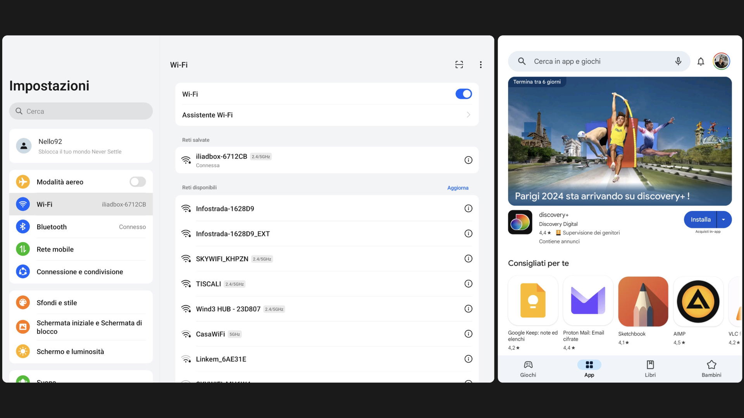This screenshot has height=418, width=744.
Task: Click the Rete mobile icon
Action: [x=23, y=249]
